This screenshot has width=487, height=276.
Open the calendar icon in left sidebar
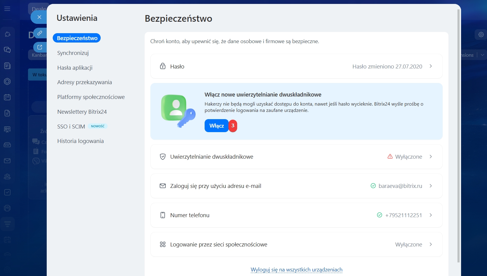click(x=7, y=97)
